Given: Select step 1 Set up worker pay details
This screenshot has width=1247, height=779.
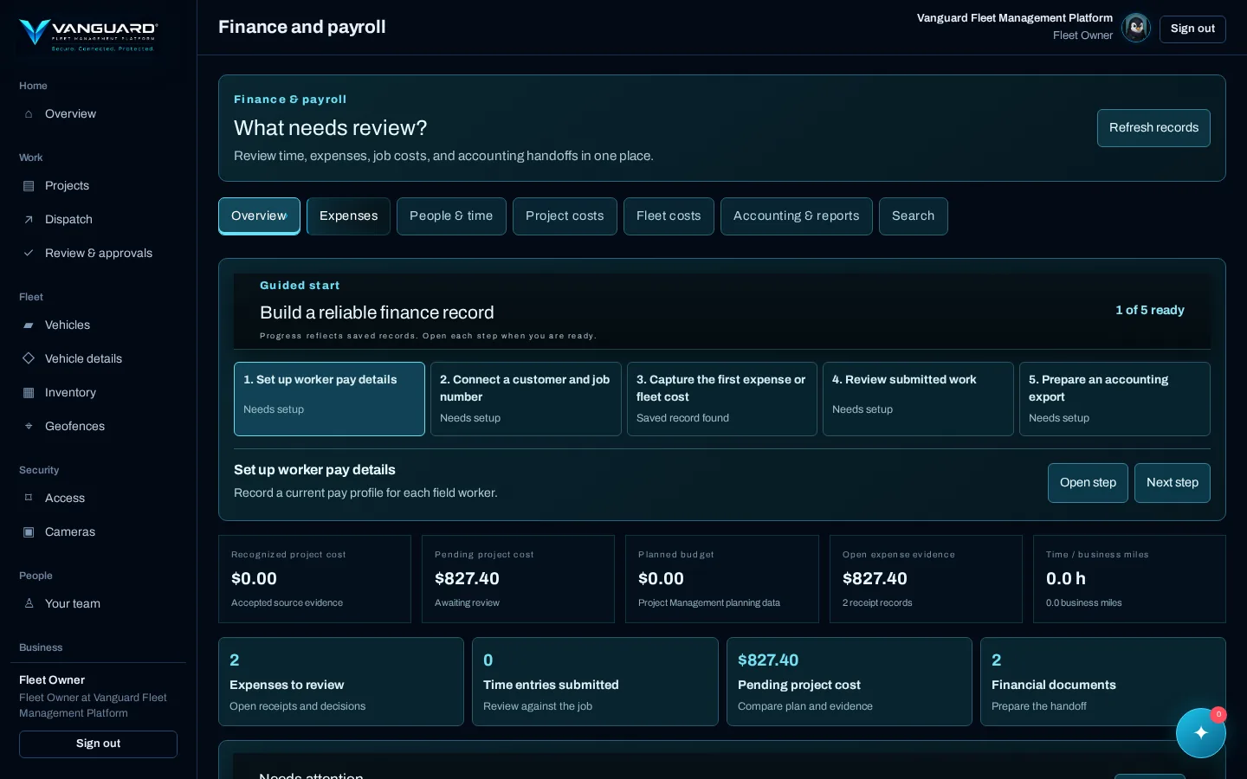Looking at the screenshot, I should pos(329,399).
